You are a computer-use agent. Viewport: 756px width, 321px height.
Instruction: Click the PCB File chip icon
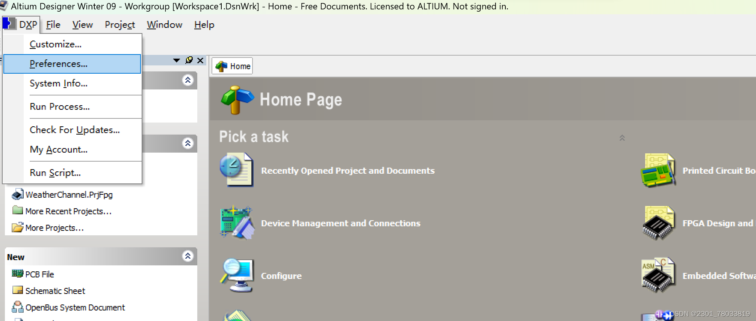pyautogui.click(x=17, y=273)
